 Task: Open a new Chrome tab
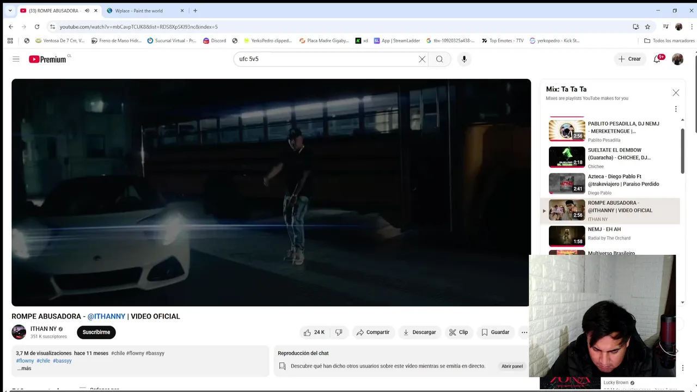(x=195, y=10)
